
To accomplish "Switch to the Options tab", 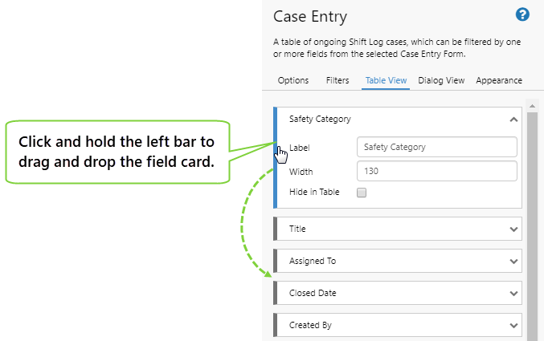I will (x=293, y=80).
